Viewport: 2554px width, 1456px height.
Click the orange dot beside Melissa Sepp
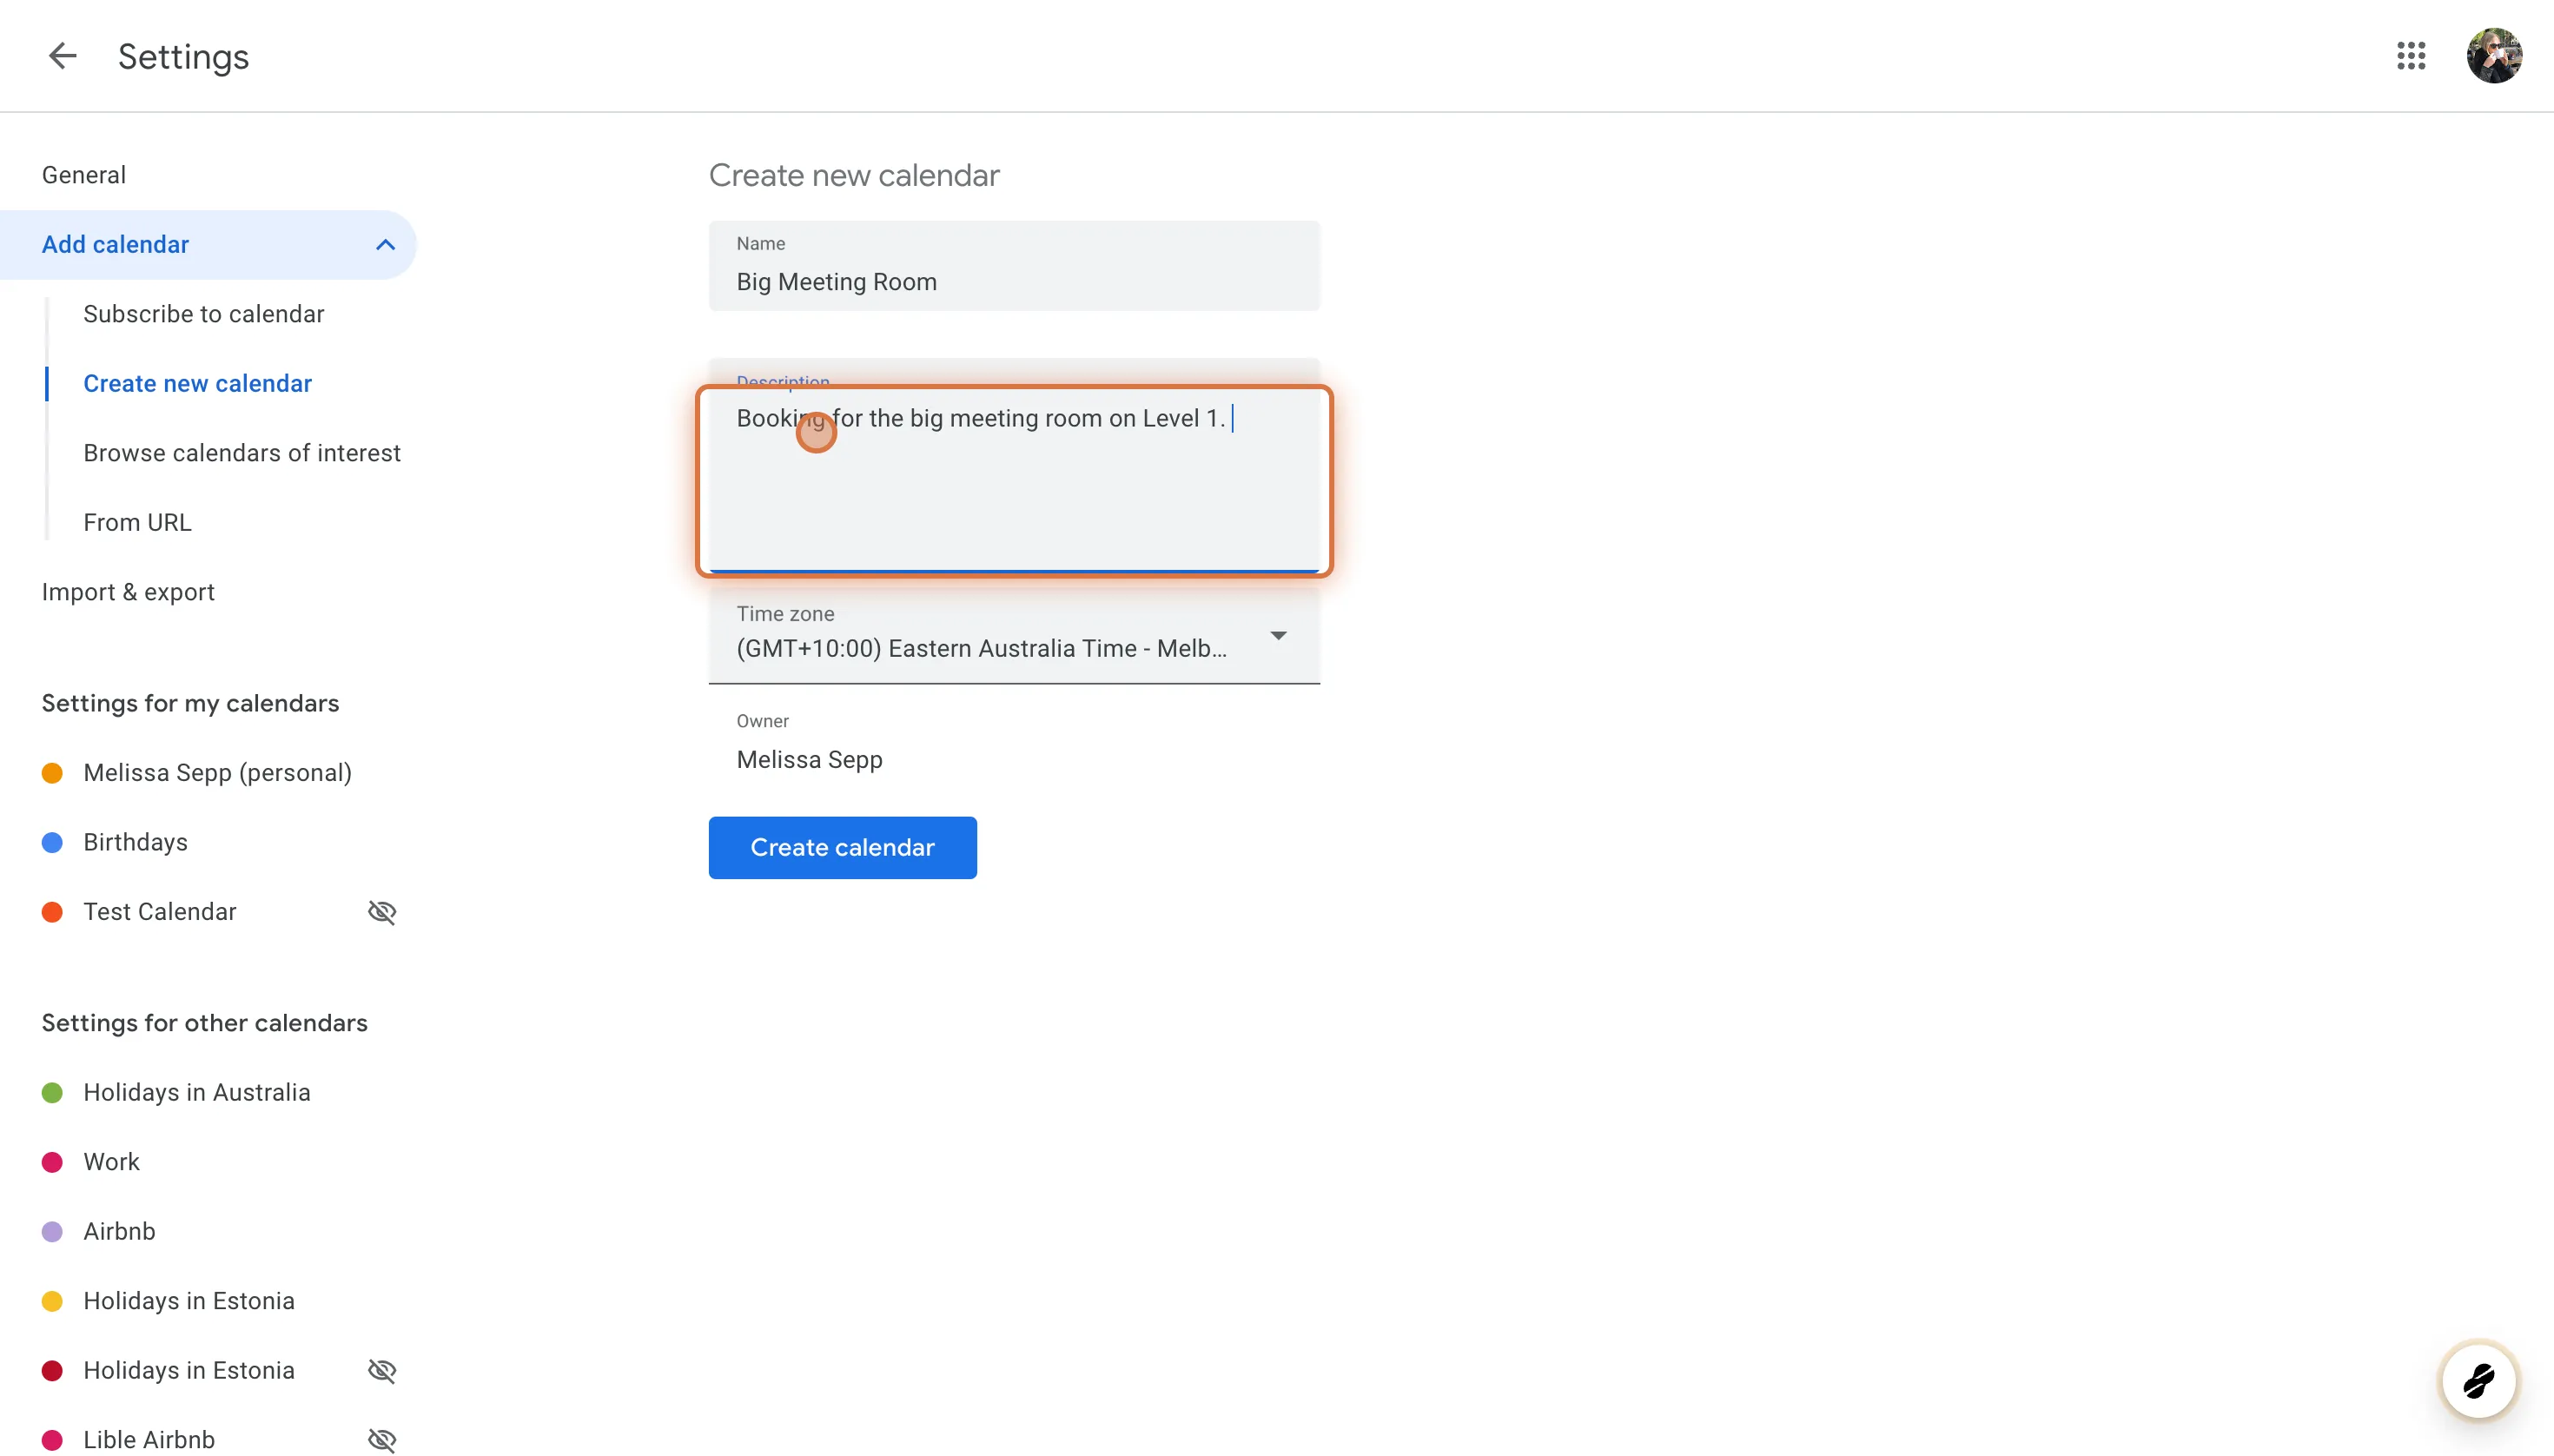52,773
